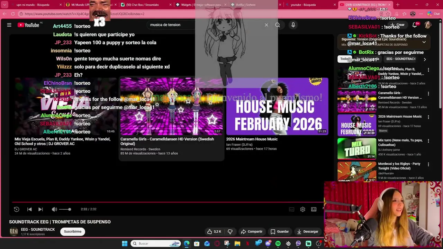This screenshot has height=249, width=443.
Task: Collapse the Siguiente playlist panel chevron
Action: [424, 42]
